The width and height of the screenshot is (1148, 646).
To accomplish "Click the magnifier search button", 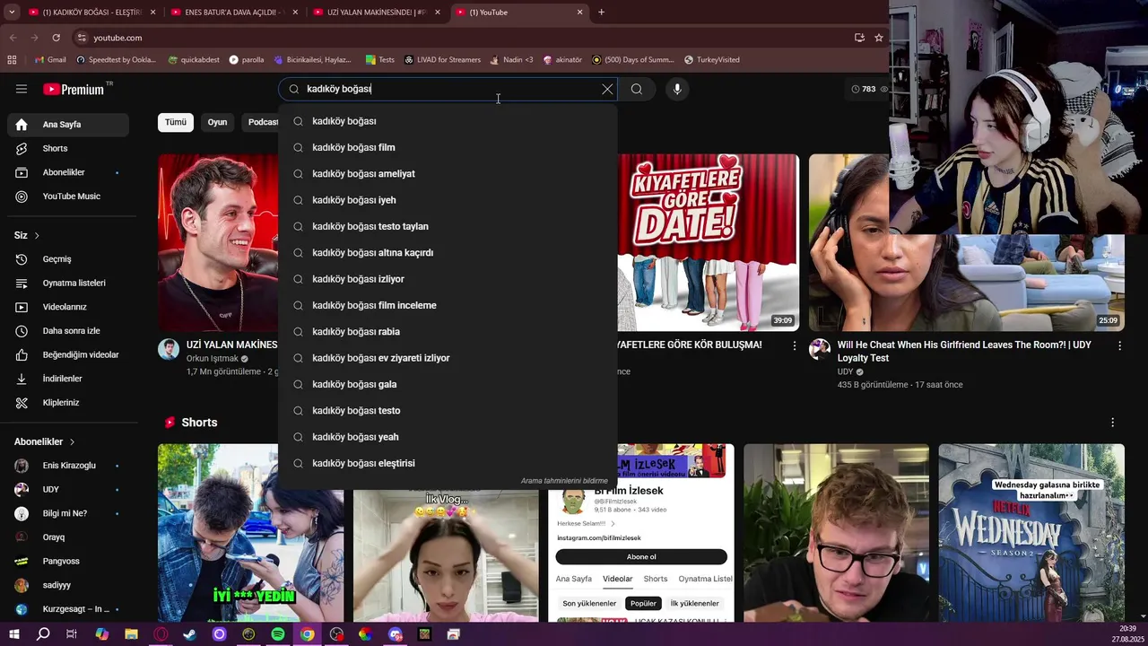I will point(637,89).
